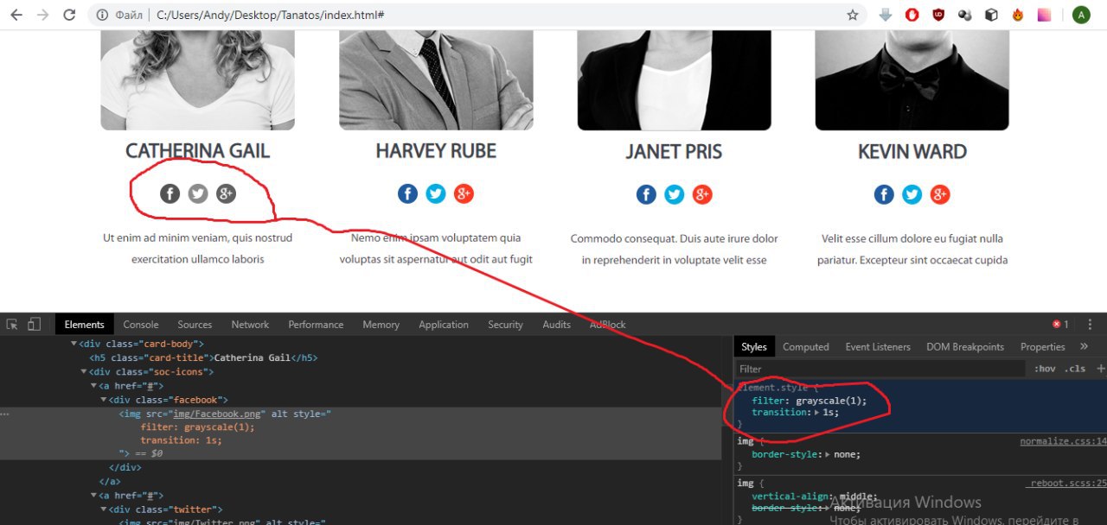Open the Application tab

[x=444, y=325]
